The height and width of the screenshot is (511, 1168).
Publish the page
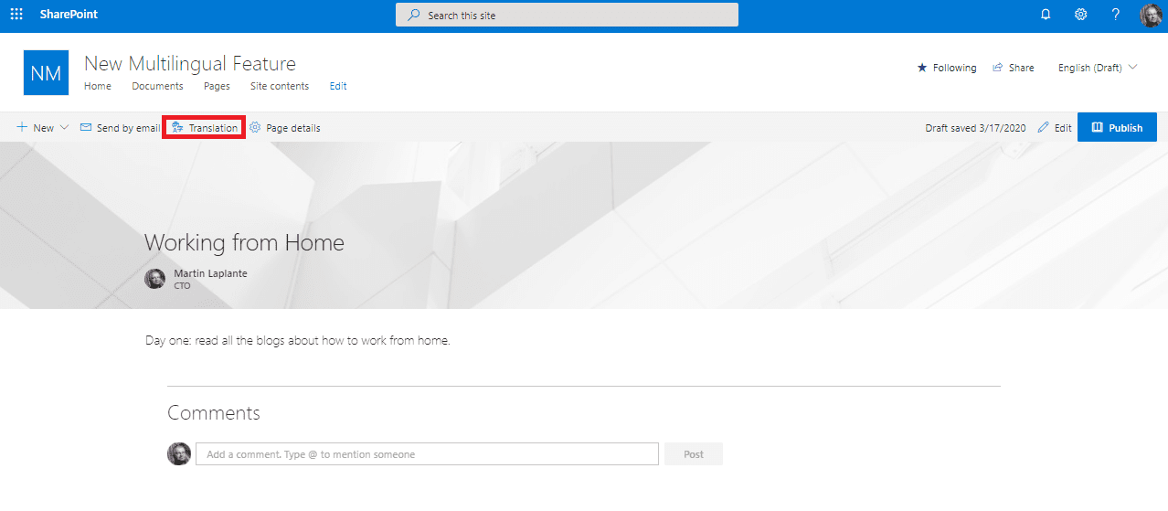pyautogui.click(x=1117, y=128)
